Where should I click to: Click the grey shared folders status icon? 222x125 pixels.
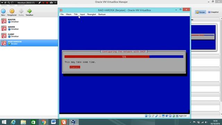point(160,116)
